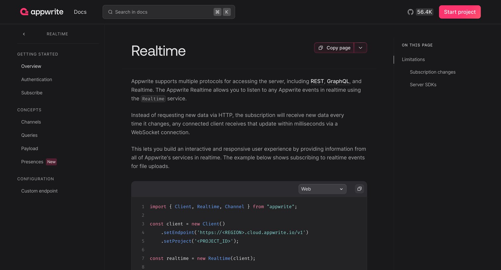Screen dimensions: 501x270
Task: Click the GETTING STARTED section label
Action: tap(37, 54)
